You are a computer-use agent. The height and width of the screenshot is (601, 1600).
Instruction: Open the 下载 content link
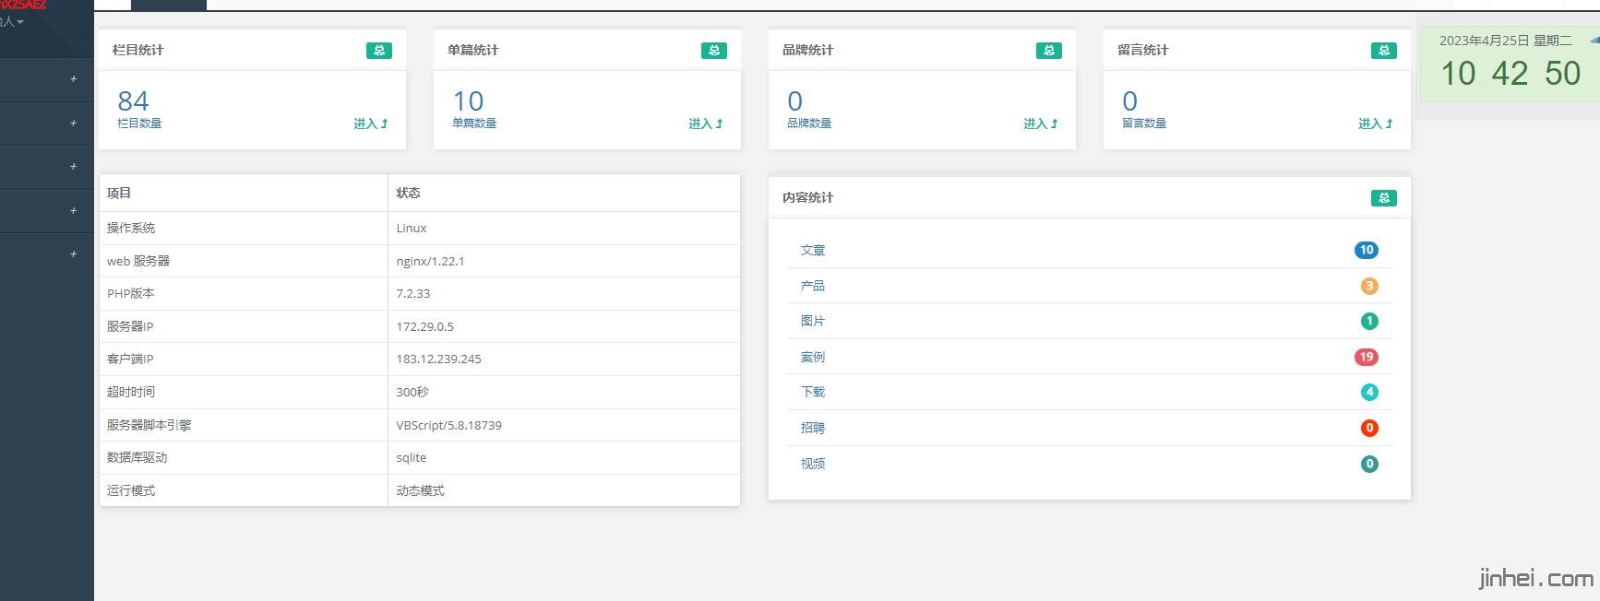pos(813,392)
